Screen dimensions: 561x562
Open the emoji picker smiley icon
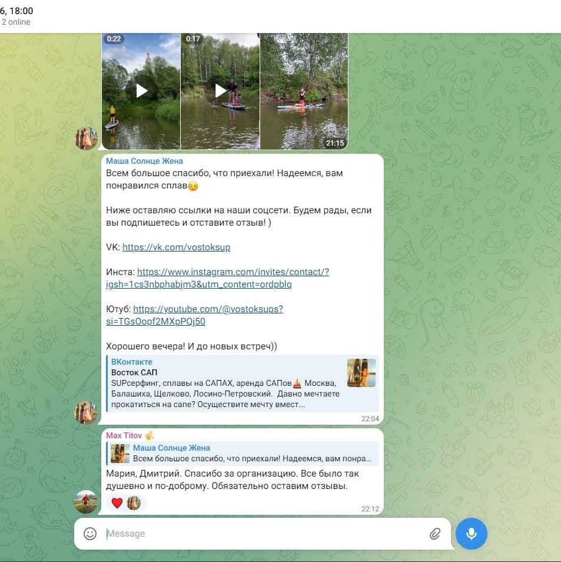coord(90,534)
